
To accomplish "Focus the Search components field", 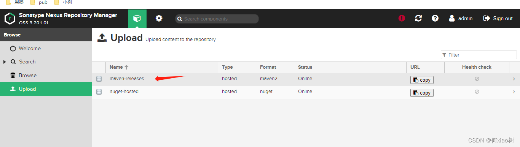I will click(217, 19).
